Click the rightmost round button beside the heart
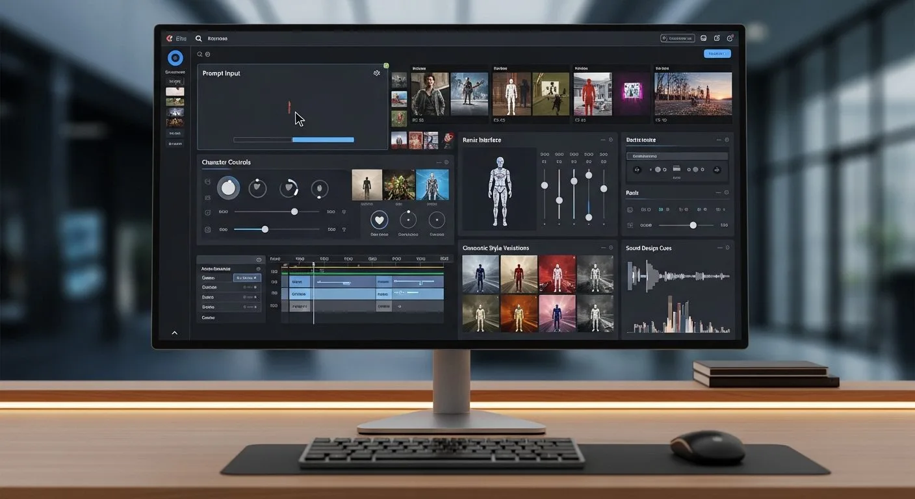Viewport: 915px width, 499px height. 437,220
